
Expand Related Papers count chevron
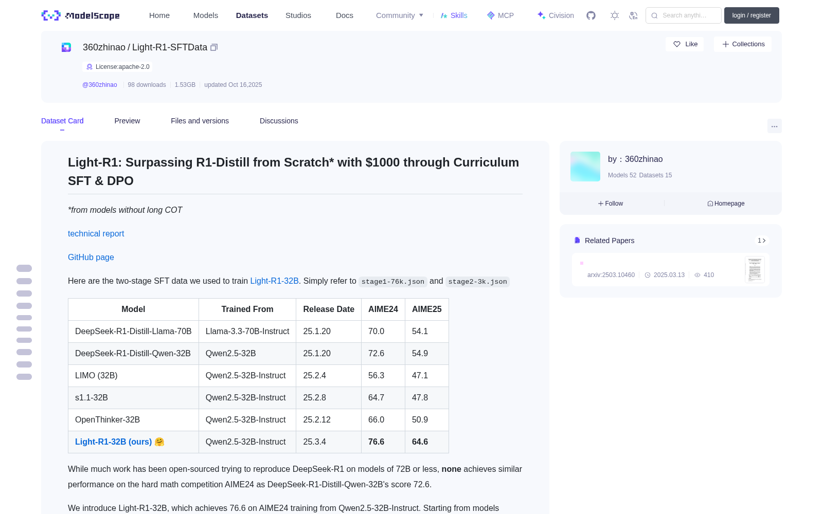click(x=762, y=241)
